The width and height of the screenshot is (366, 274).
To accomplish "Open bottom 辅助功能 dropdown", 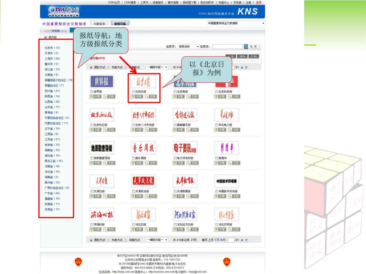I will [157, 240].
